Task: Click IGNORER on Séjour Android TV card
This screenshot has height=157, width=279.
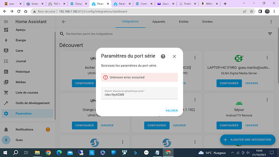Action: pos(252,125)
